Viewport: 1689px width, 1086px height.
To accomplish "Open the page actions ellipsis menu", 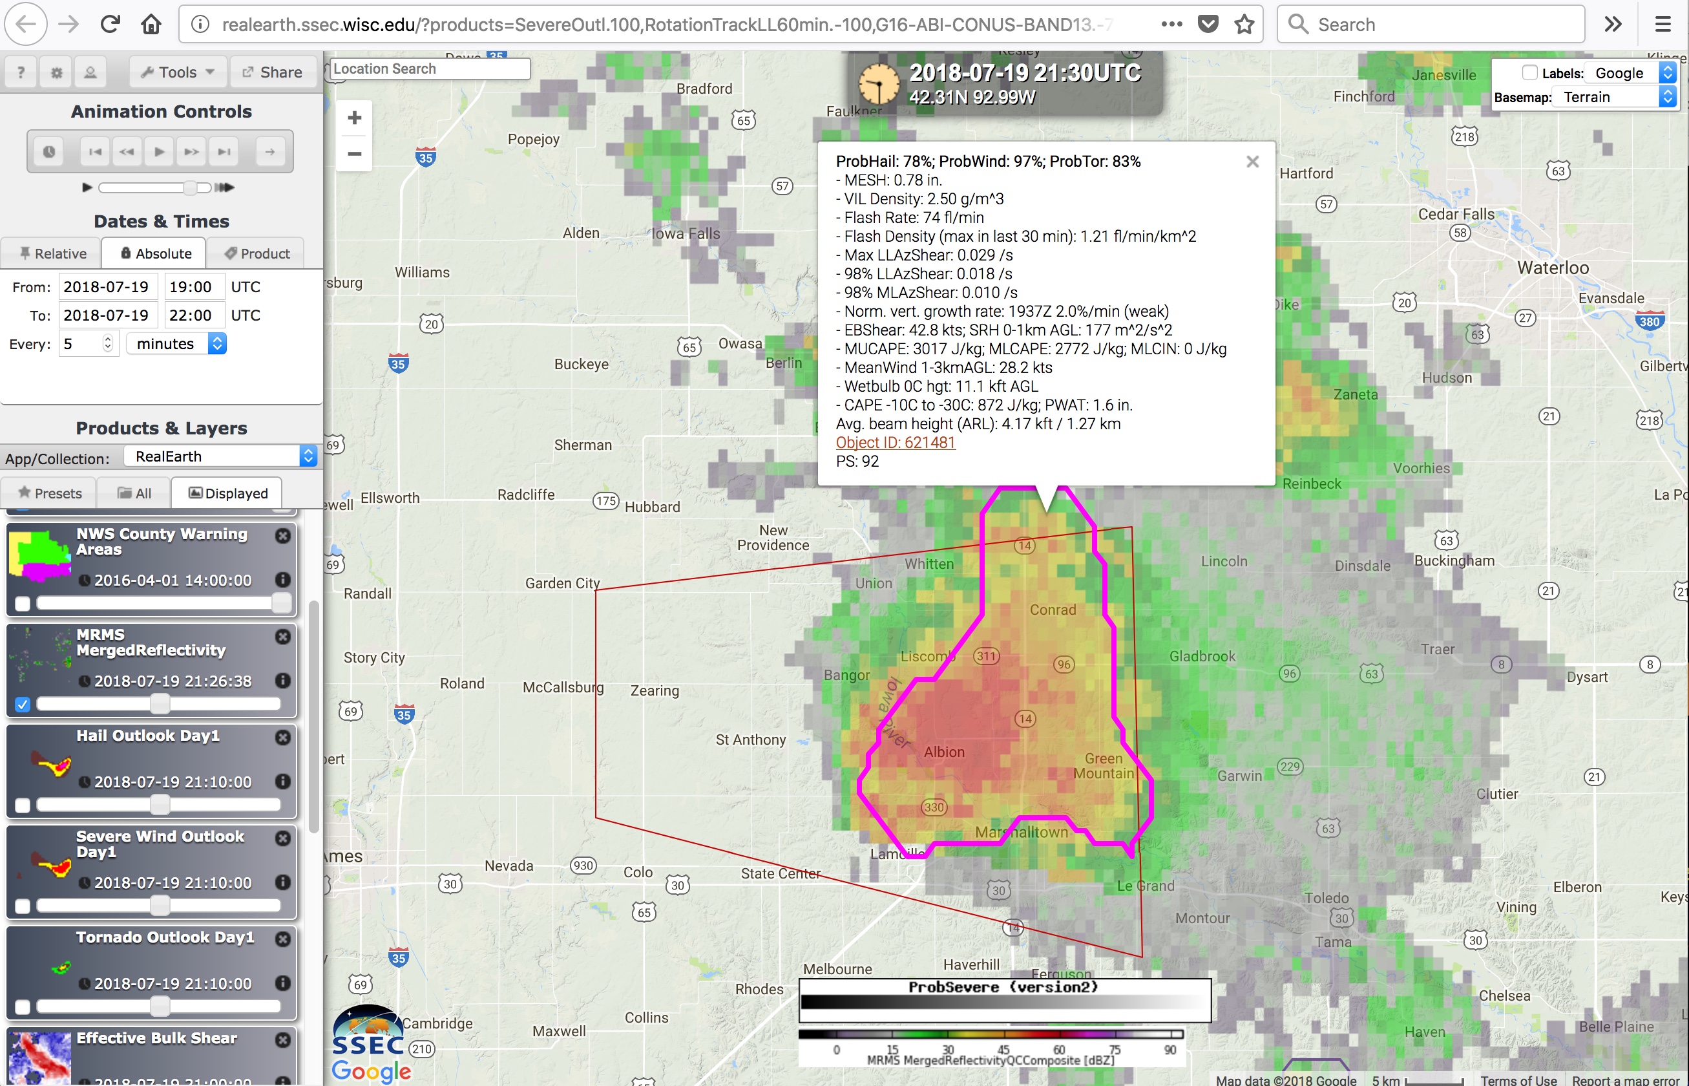I will tap(1171, 25).
